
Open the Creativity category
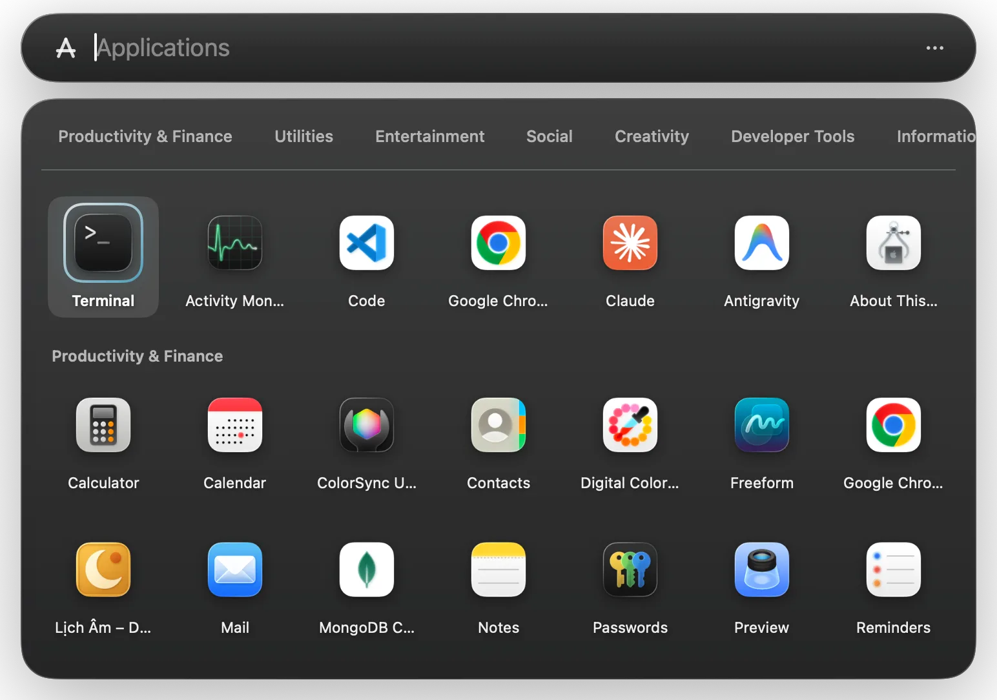[x=652, y=136]
